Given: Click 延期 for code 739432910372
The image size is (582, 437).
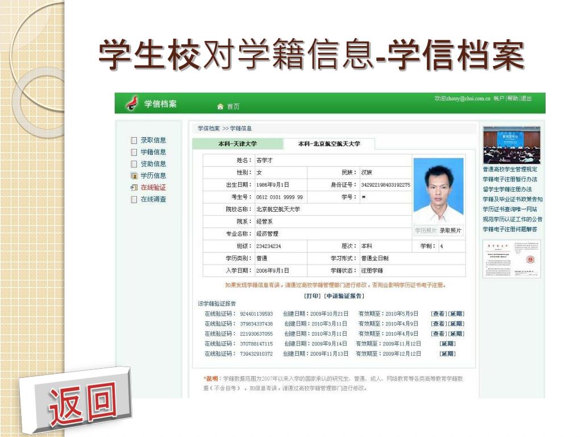Looking at the screenshot, I should (x=447, y=354).
